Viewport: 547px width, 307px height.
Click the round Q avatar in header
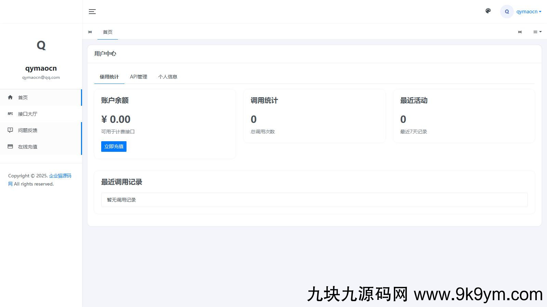507,12
